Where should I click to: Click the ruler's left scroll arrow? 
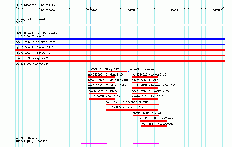click(16, 8)
